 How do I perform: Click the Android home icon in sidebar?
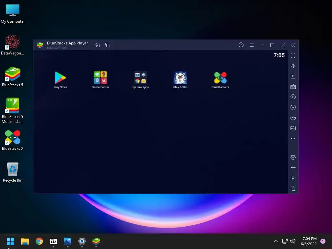(x=293, y=178)
